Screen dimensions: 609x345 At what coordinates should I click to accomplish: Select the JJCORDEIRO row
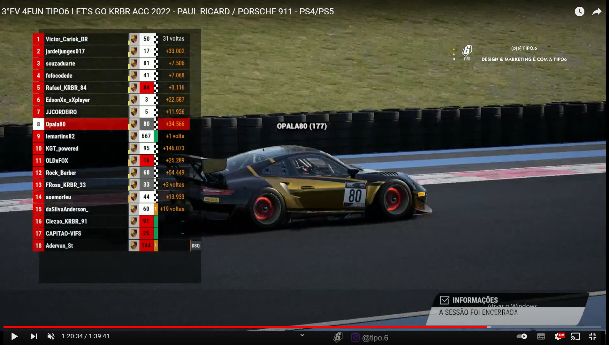point(111,112)
